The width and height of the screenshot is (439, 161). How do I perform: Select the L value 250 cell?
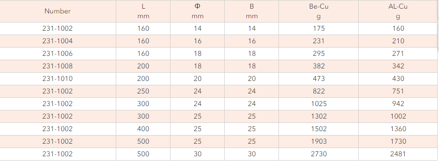(x=143, y=91)
